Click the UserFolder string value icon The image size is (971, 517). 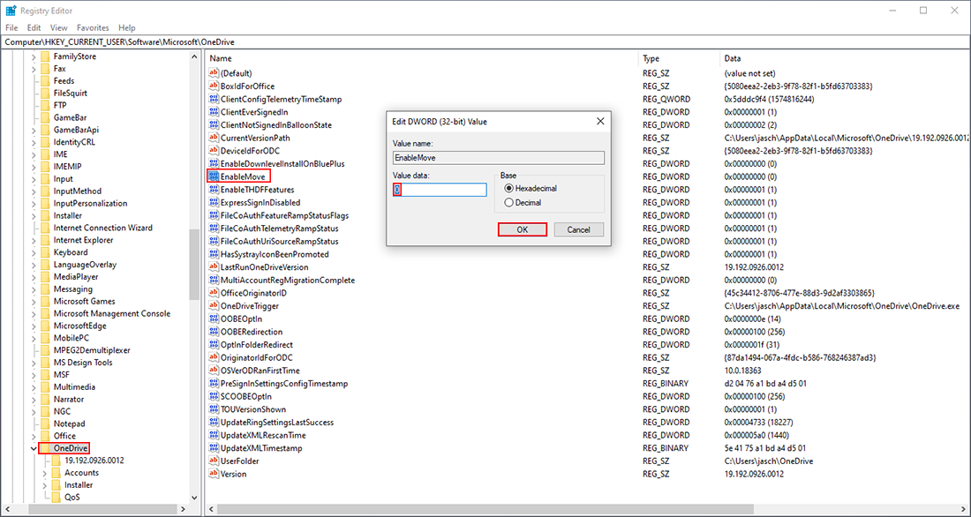pyautogui.click(x=215, y=461)
